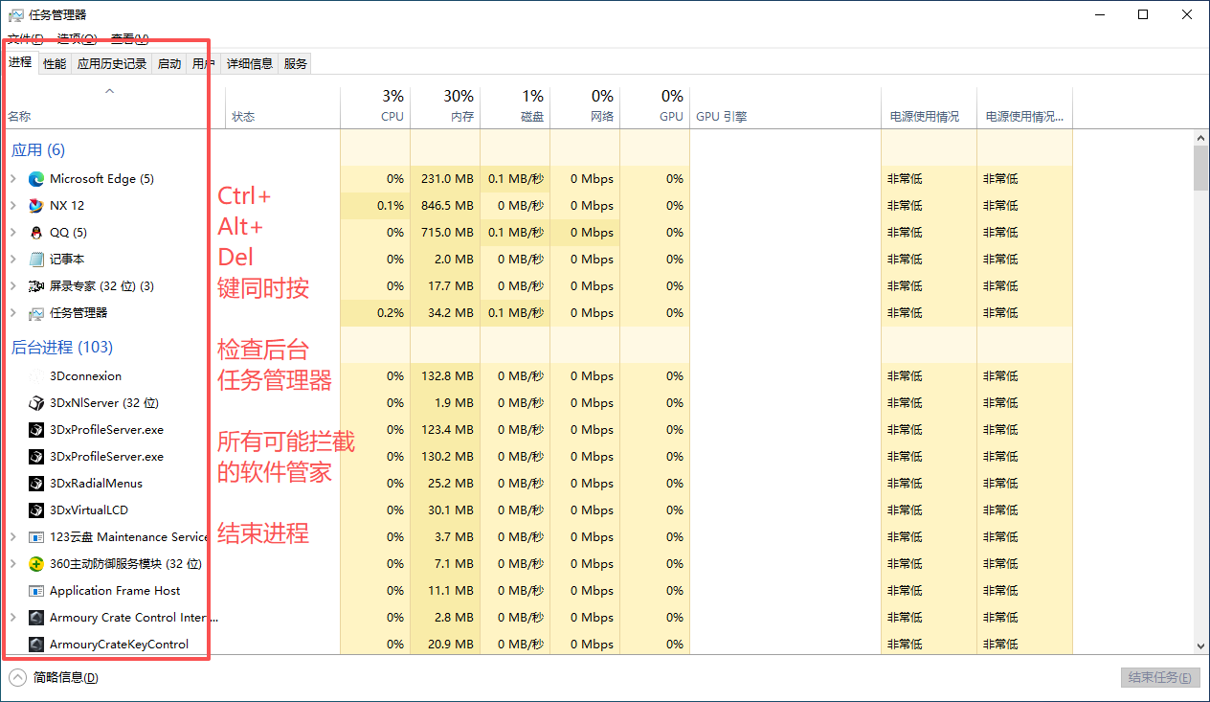The width and height of the screenshot is (1210, 702).
Task: Click the first 3DxProfileServer.exe icon
Action: [36, 430]
